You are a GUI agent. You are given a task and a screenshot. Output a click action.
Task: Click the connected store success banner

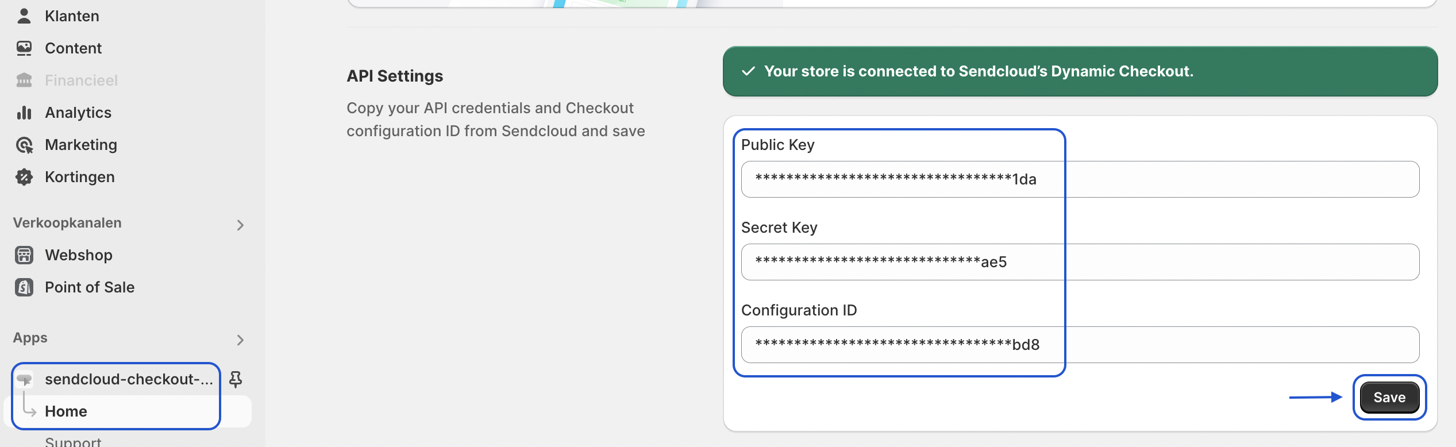coord(1080,71)
